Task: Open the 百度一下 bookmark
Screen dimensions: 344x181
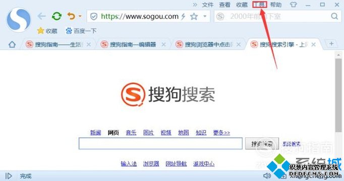Action: tap(81, 31)
